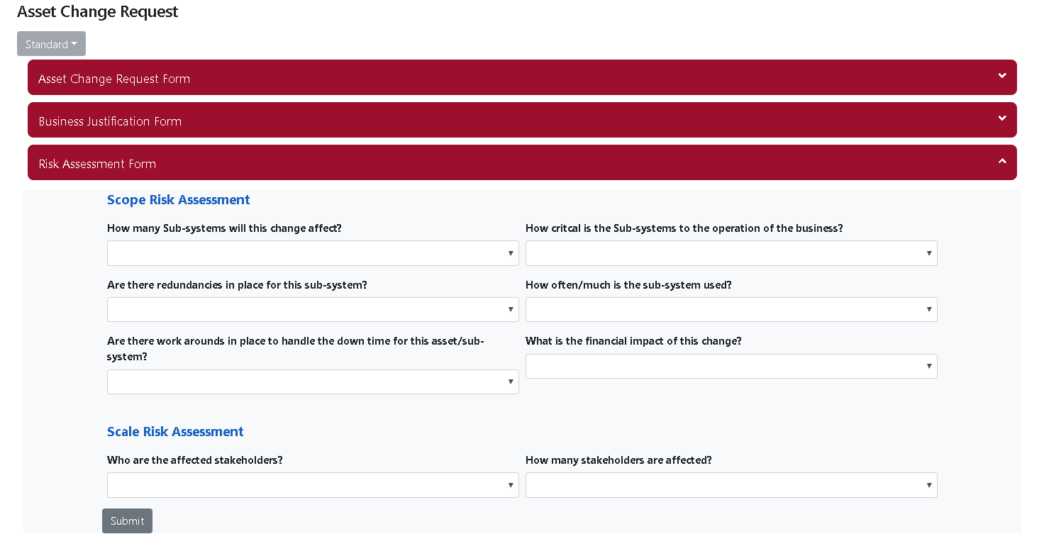Click the Submit button
1044x556 pixels.
click(x=127, y=521)
